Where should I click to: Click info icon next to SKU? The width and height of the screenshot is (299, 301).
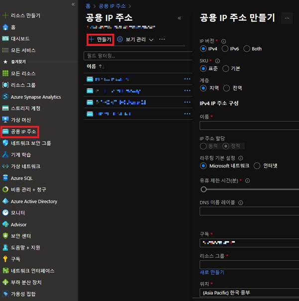[217, 61]
